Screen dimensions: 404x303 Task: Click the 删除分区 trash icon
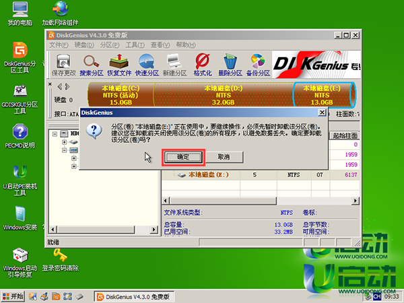[x=230, y=65]
